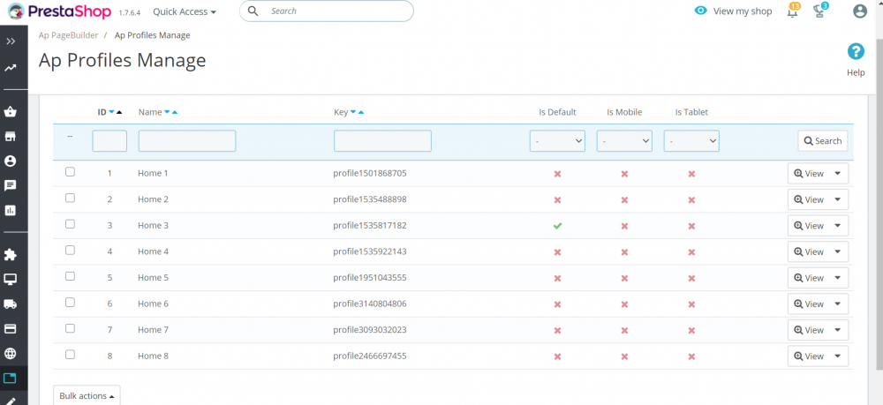
Task: View the Home 7 profile
Action: 809,331
